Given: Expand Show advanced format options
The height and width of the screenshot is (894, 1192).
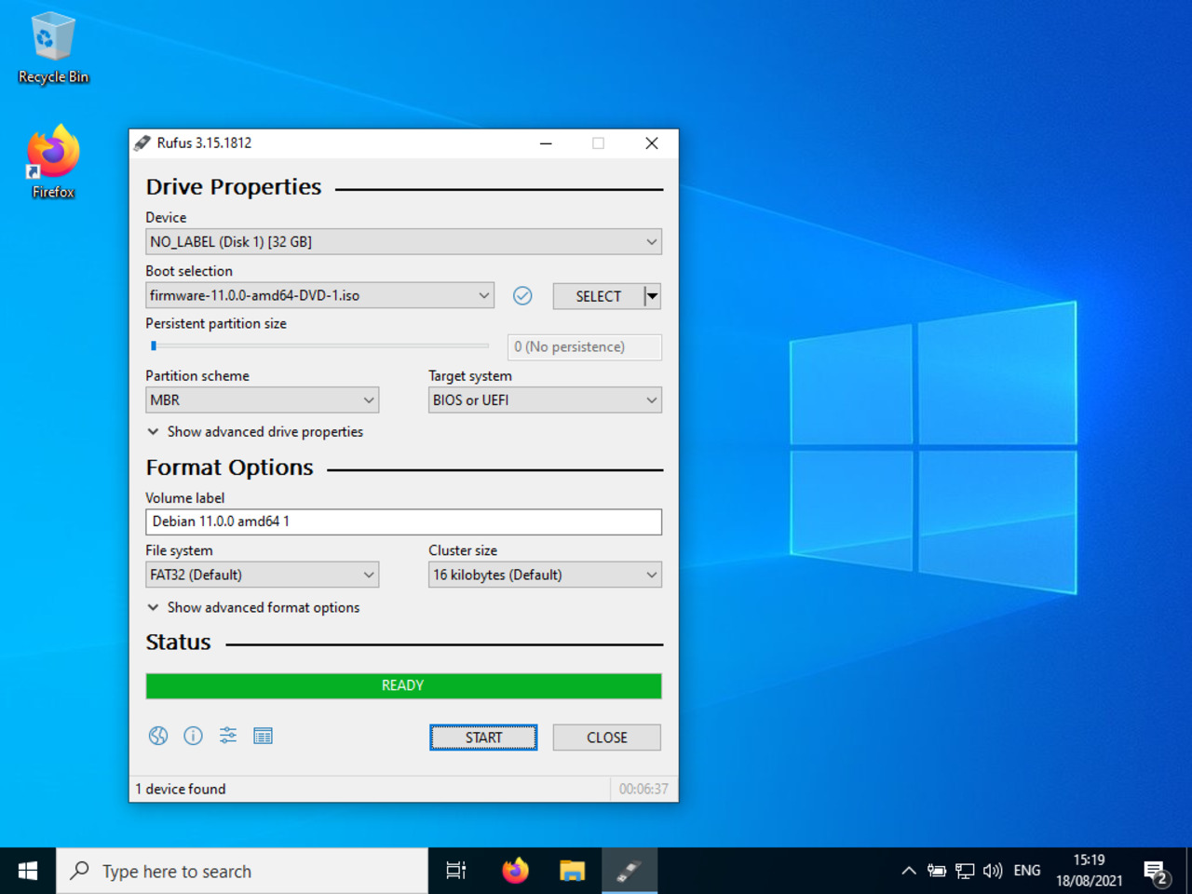Looking at the screenshot, I should click(253, 607).
